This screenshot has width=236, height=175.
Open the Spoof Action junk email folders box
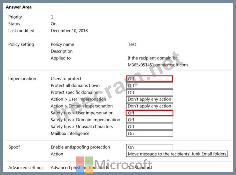point(177,154)
